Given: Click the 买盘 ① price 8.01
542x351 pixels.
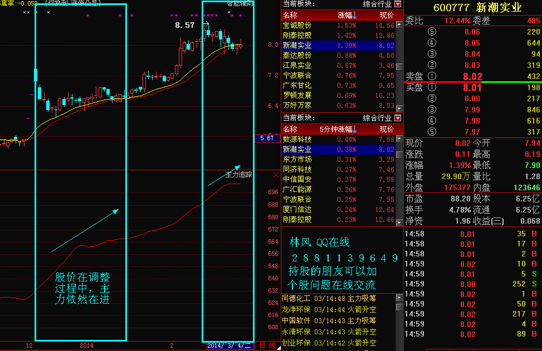Looking at the screenshot, I should pyautogui.click(x=472, y=87).
